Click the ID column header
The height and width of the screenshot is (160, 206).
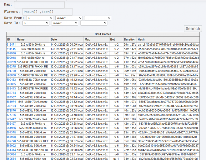coord(11,39)
